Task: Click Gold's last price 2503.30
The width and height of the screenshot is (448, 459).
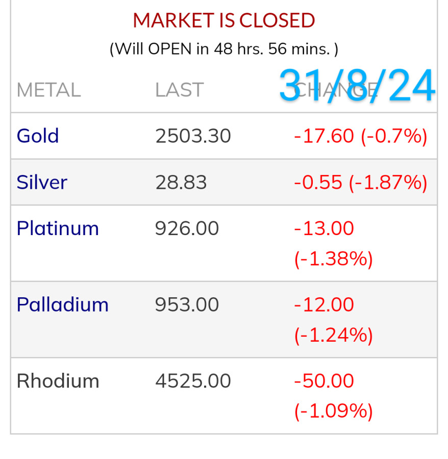Action: [x=193, y=136]
